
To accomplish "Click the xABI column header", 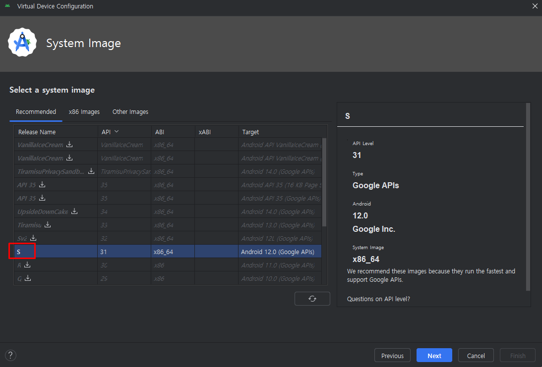I will (216, 132).
